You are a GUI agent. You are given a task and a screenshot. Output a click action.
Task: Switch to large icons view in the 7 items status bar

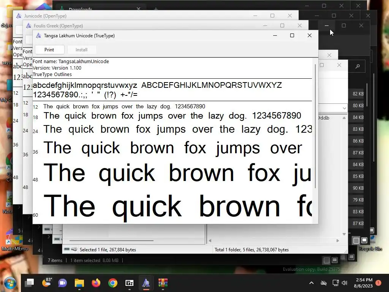pyautogui.click(x=335, y=260)
